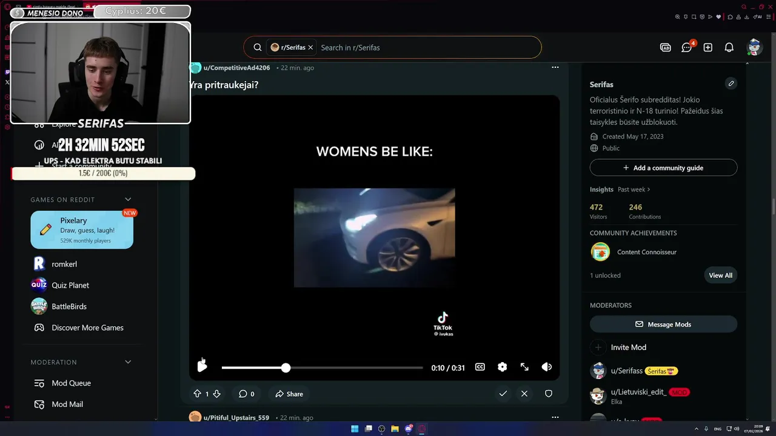Click the Message Mods button
This screenshot has height=436, width=776.
click(663, 325)
